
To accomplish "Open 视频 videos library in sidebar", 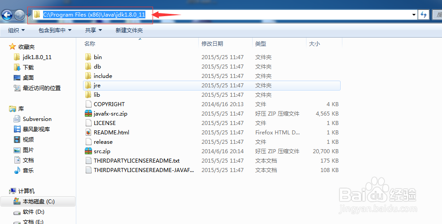I will tap(28, 140).
